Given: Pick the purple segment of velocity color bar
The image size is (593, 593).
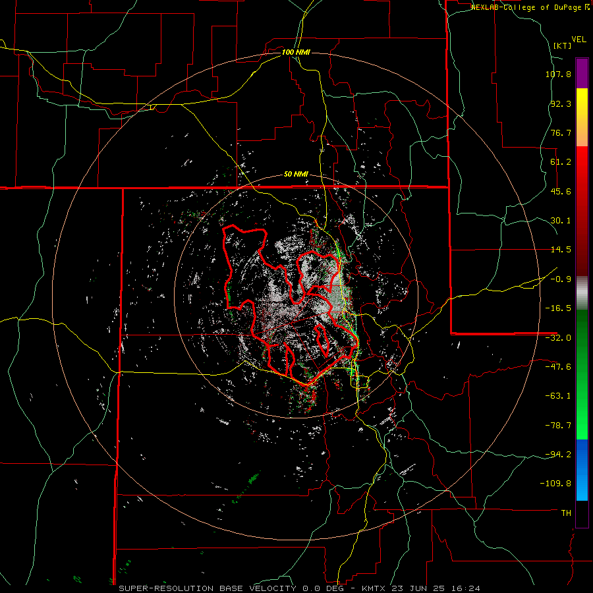Looking at the screenshot, I should 582,73.
